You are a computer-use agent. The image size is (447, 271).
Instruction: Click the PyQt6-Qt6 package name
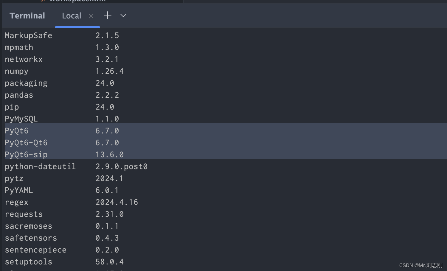26,143
